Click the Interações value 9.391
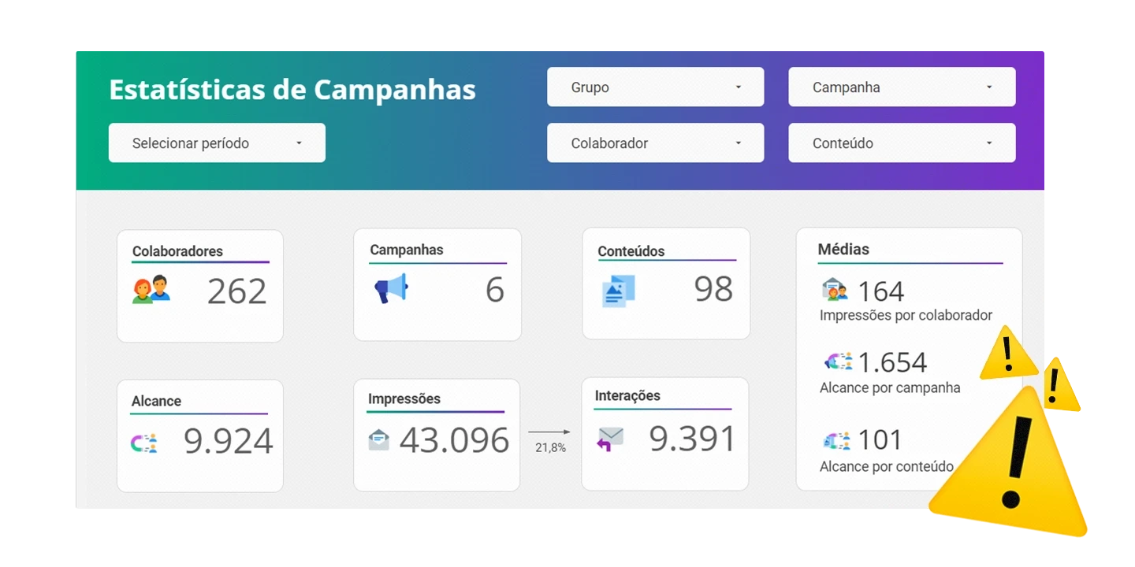Screen dimensions: 1135x567 692,439
